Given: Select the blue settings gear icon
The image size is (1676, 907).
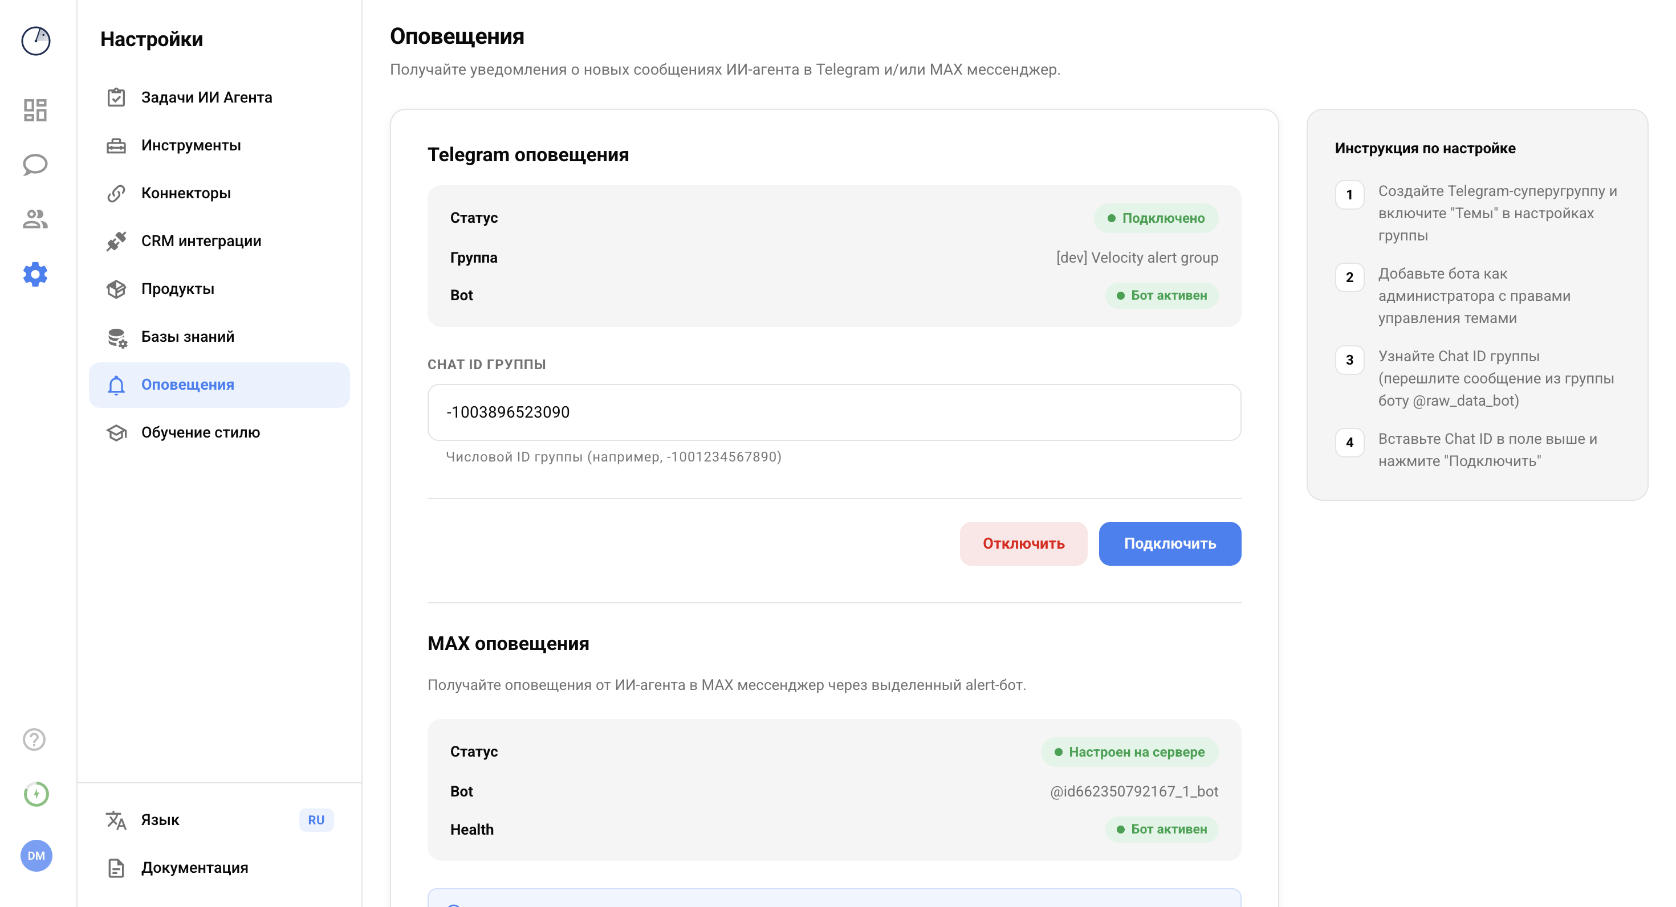Looking at the screenshot, I should coord(36,275).
